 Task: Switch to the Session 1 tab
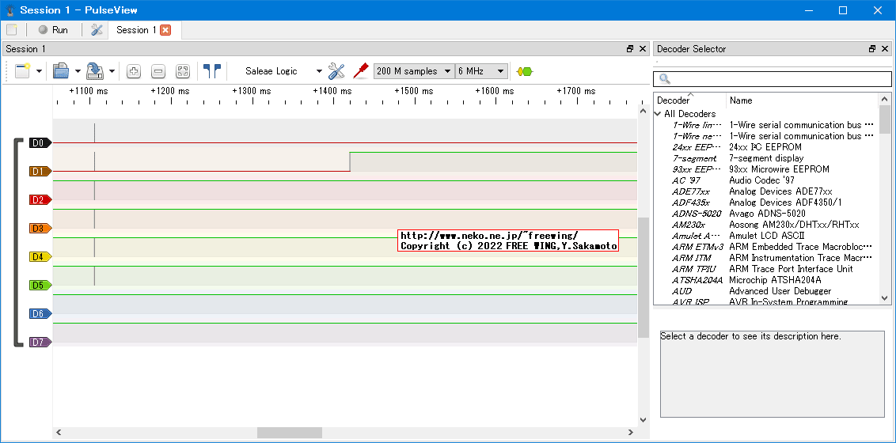136,30
